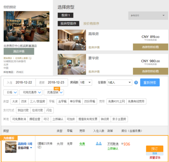Image resolution: width=169 pixels, height=162 pixels.
Task: Click the 重新搜索 button
Action: pos(150,82)
